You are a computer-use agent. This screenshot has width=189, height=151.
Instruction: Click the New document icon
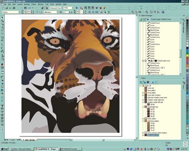pos(3,8)
